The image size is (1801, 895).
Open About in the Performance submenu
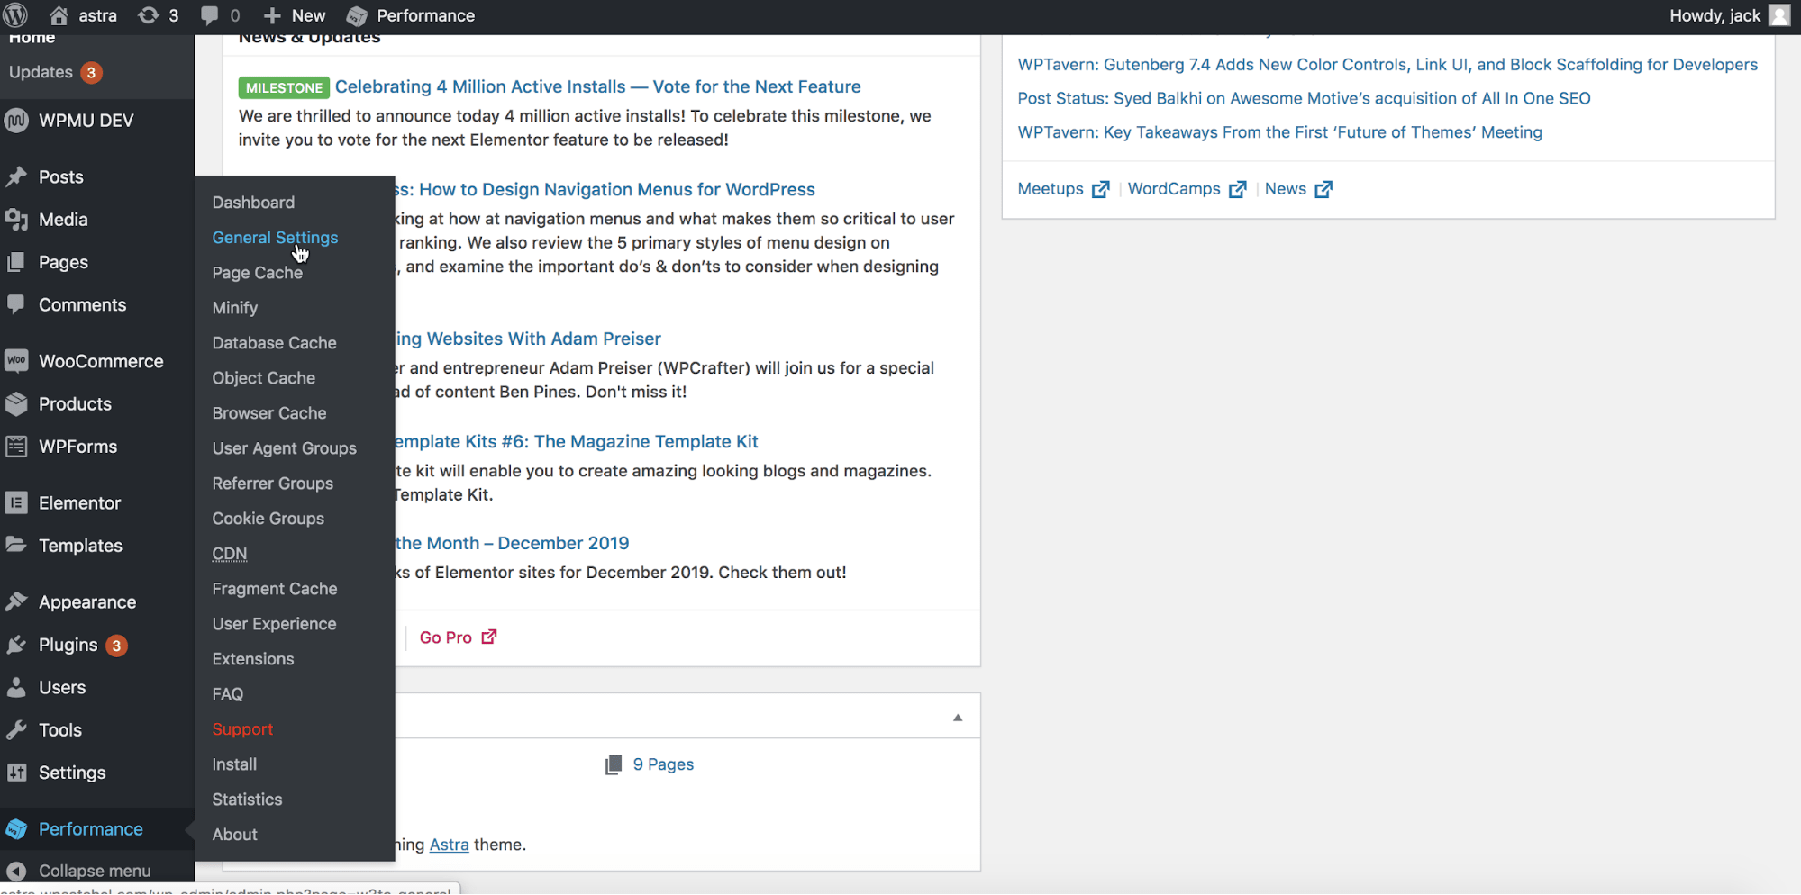(x=234, y=835)
